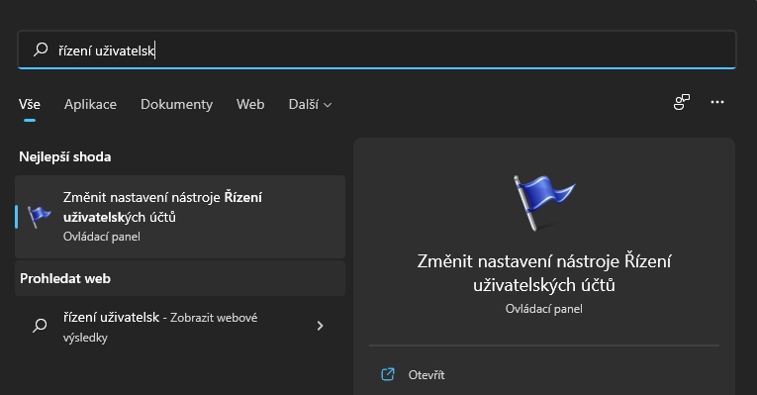This screenshot has width=757, height=395.
Task: Click 'Ovládací panel' subtitle under best match
Action: [101, 237]
